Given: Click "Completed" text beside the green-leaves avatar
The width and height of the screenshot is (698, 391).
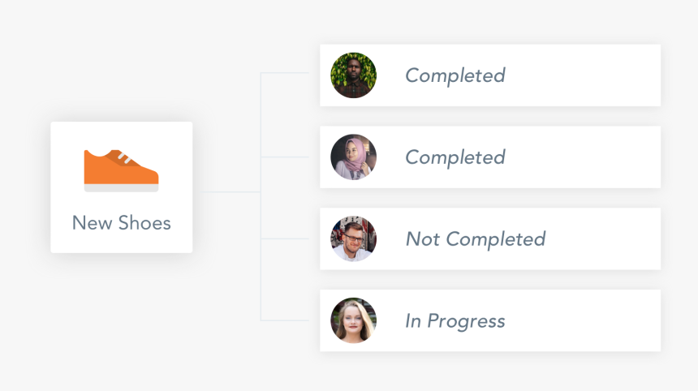Looking at the screenshot, I should click(x=455, y=75).
